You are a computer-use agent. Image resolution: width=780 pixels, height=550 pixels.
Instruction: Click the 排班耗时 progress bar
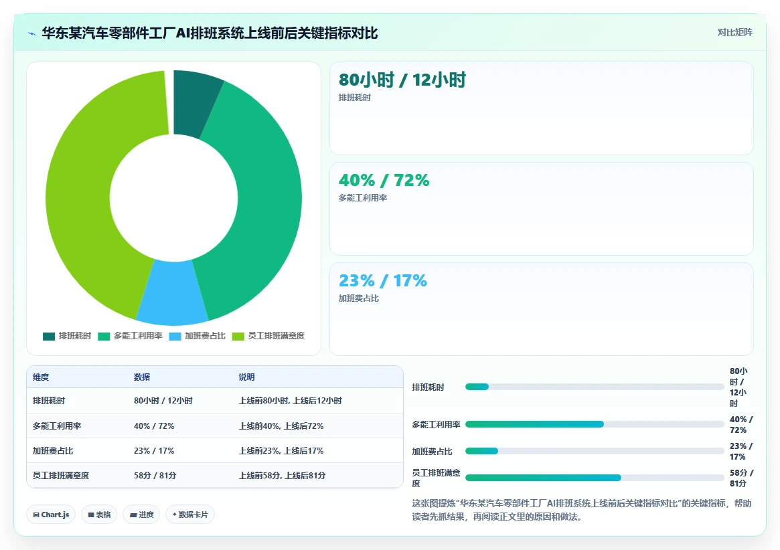(x=595, y=387)
